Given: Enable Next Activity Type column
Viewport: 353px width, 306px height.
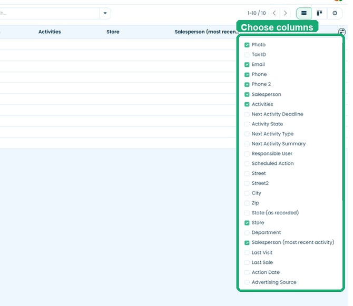Looking at the screenshot, I should 247,134.
